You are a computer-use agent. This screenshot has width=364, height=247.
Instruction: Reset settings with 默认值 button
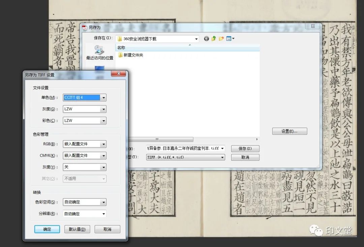pyautogui.click(x=77, y=229)
